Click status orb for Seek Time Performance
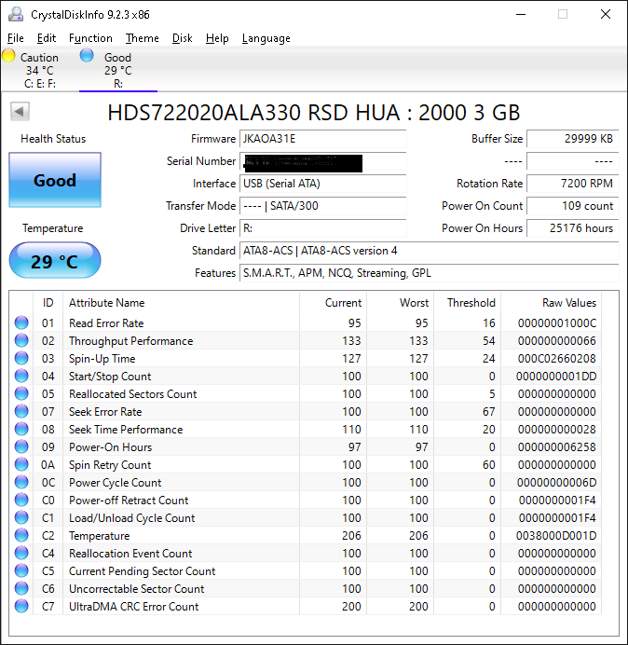Viewport: 628px width, 645px height. point(21,429)
